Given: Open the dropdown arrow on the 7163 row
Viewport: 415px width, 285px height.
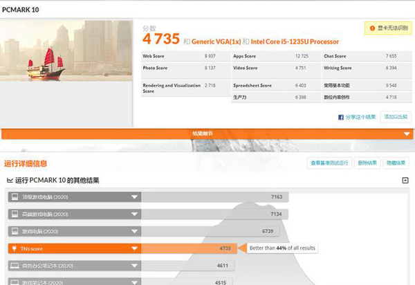Looking at the screenshot, I should (134, 197).
